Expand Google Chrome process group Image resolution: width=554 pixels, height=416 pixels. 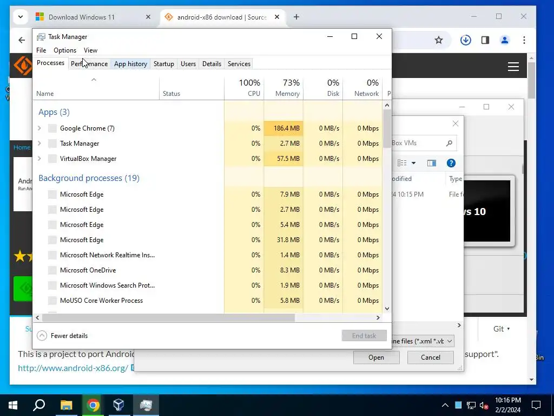(39, 128)
